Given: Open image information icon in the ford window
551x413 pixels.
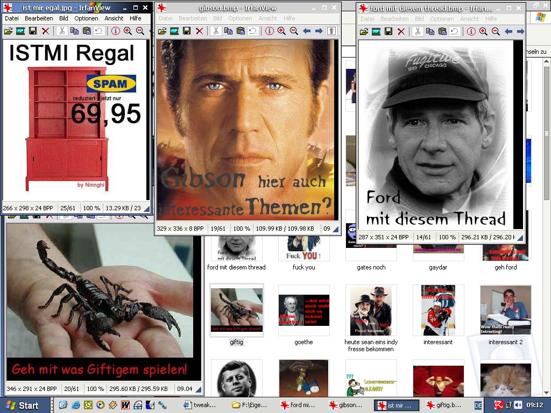Looking at the screenshot, I should [471, 32].
